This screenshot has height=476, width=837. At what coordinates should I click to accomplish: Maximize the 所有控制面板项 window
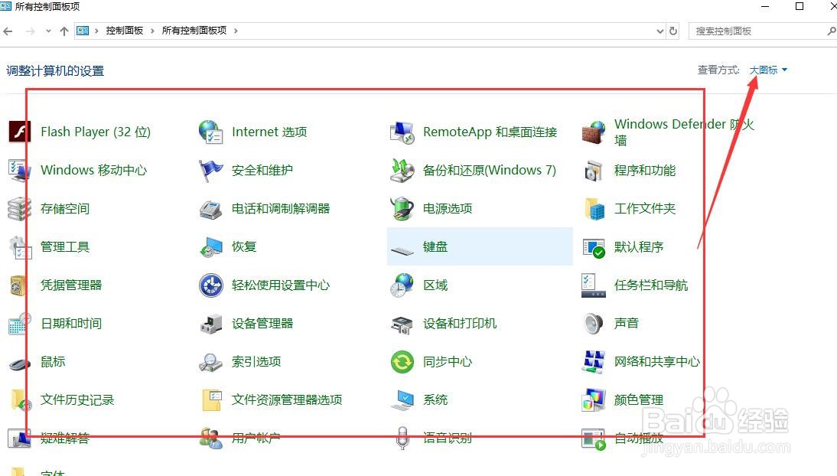tap(799, 7)
